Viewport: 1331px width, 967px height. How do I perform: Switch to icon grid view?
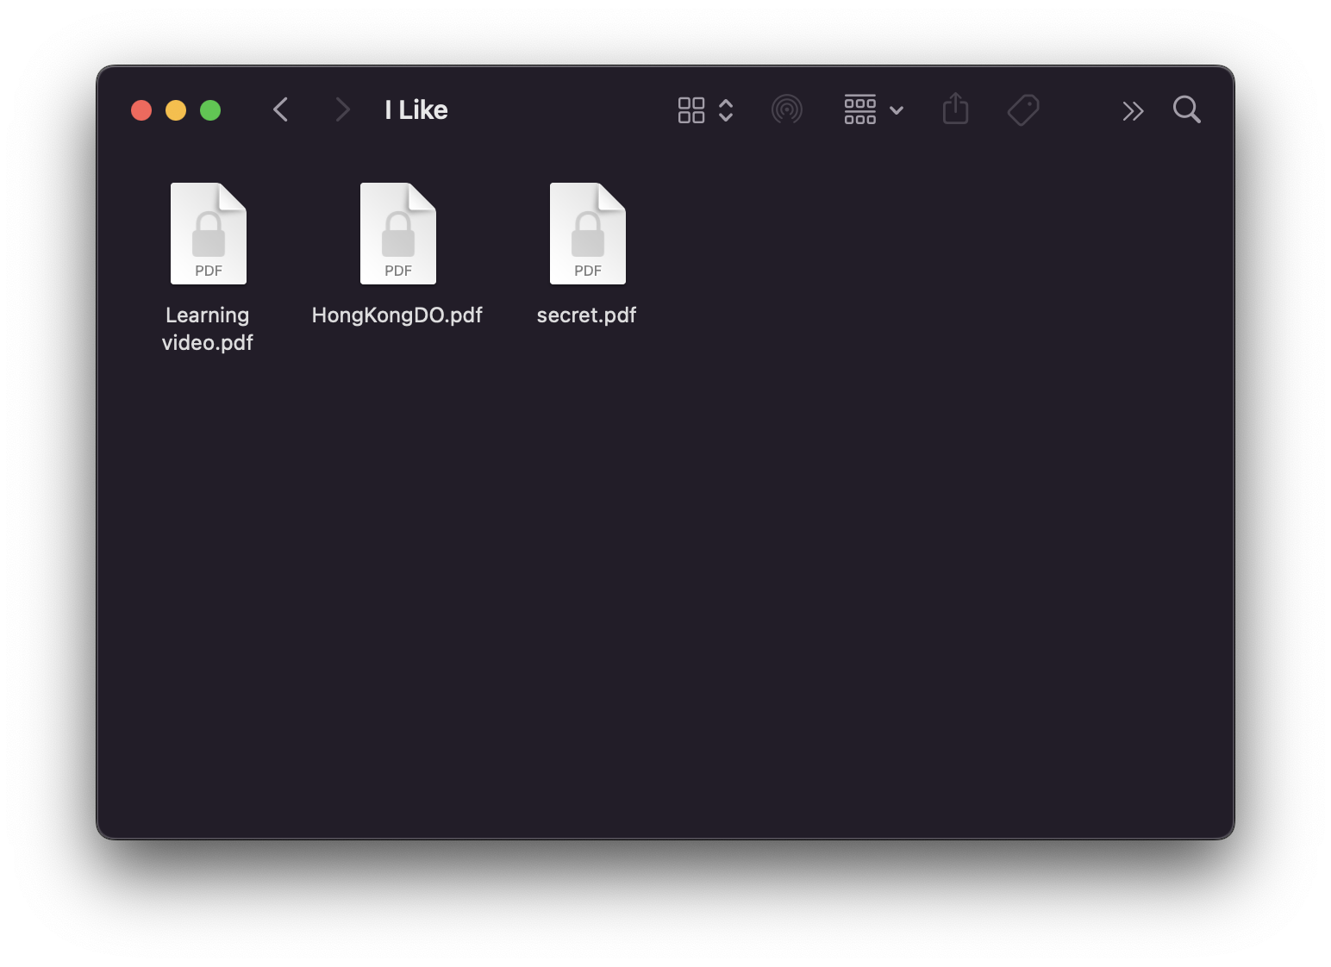(x=691, y=109)
